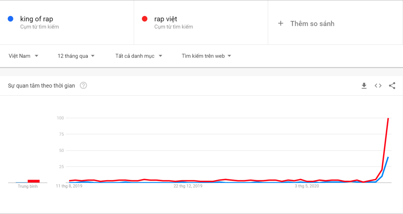The width and height of the screenshot is (403, 214).
Task: Expand the 12 tháng qua time range
Action: 76,56
